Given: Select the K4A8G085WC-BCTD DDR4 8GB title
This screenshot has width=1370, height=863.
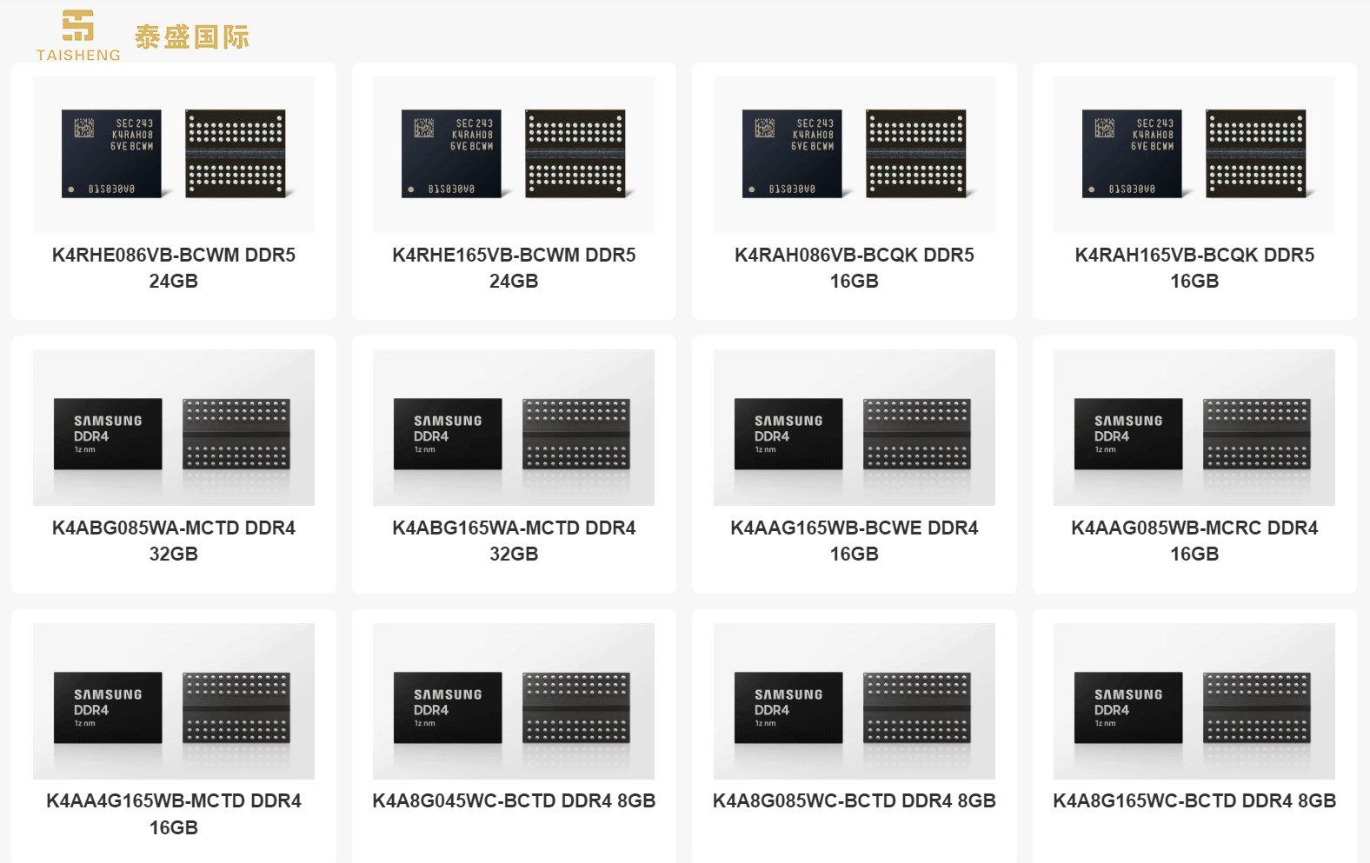Looking at the screenshot, I should click(x=855, y=801).
